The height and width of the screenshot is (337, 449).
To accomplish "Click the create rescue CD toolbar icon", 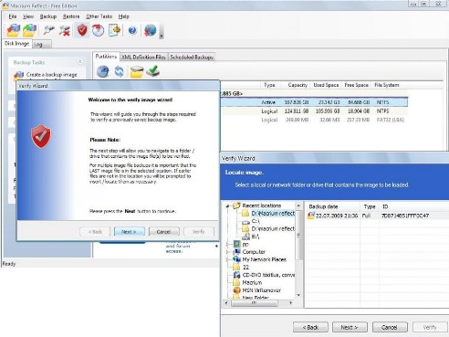I will [x=98, y=30].
